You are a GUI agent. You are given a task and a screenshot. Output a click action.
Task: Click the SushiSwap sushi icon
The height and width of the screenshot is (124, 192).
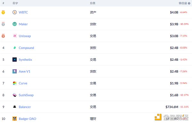pos(15,95)
